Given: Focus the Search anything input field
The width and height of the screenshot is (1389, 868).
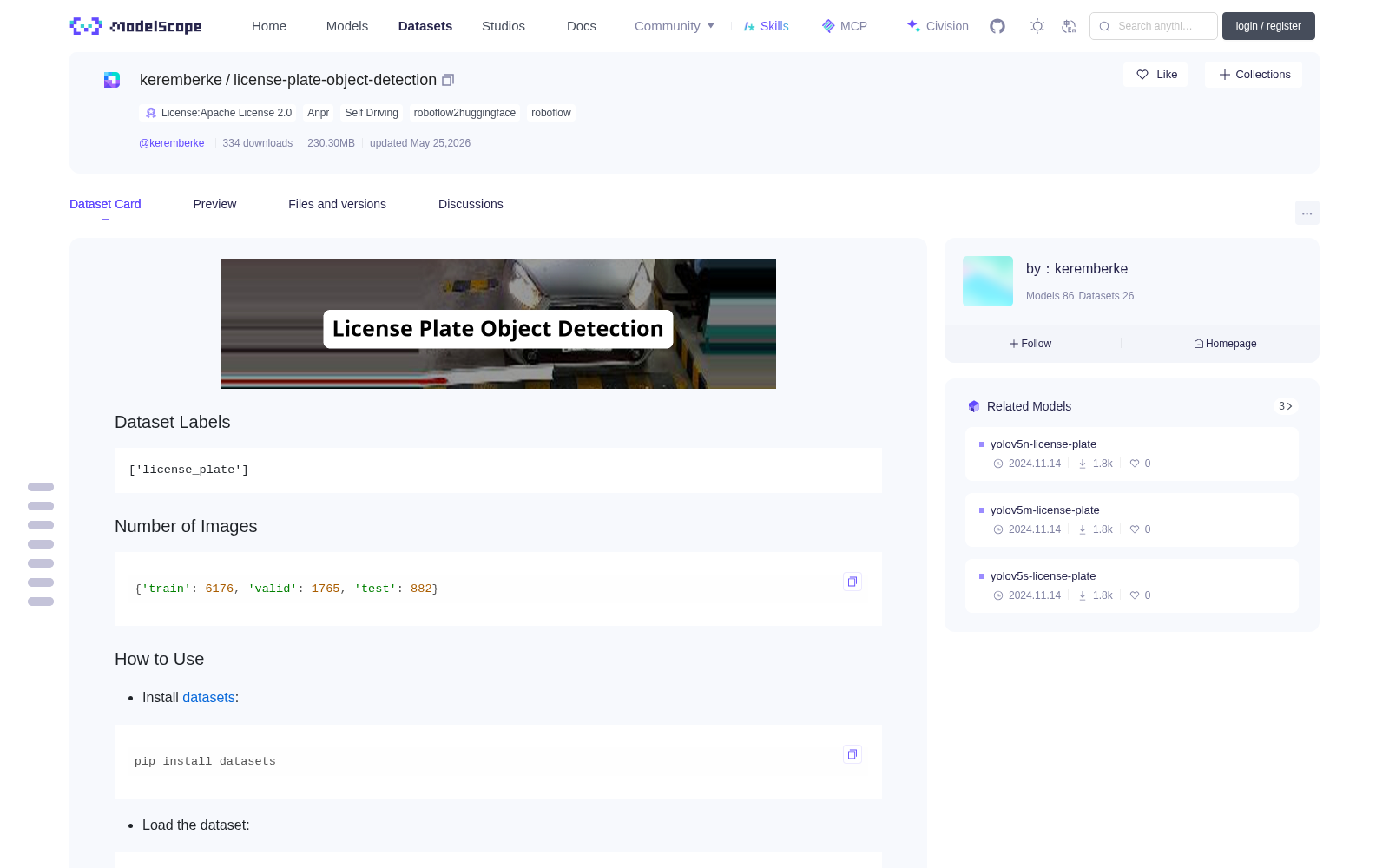Looking at the screenshot, I should pyautogui.click(x=1154, y=26).
